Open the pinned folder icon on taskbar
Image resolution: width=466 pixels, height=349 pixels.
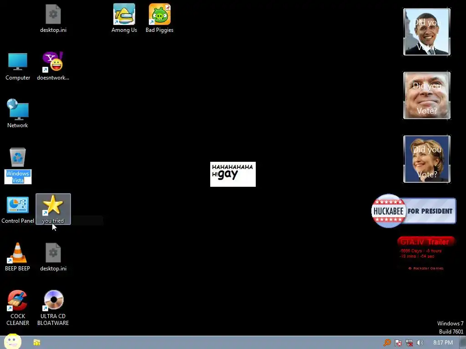36,343
